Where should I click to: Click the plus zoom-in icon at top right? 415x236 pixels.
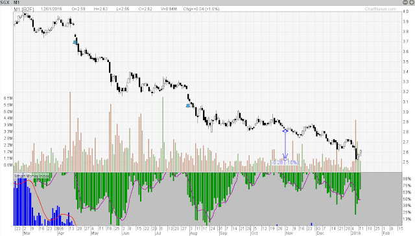412,3
